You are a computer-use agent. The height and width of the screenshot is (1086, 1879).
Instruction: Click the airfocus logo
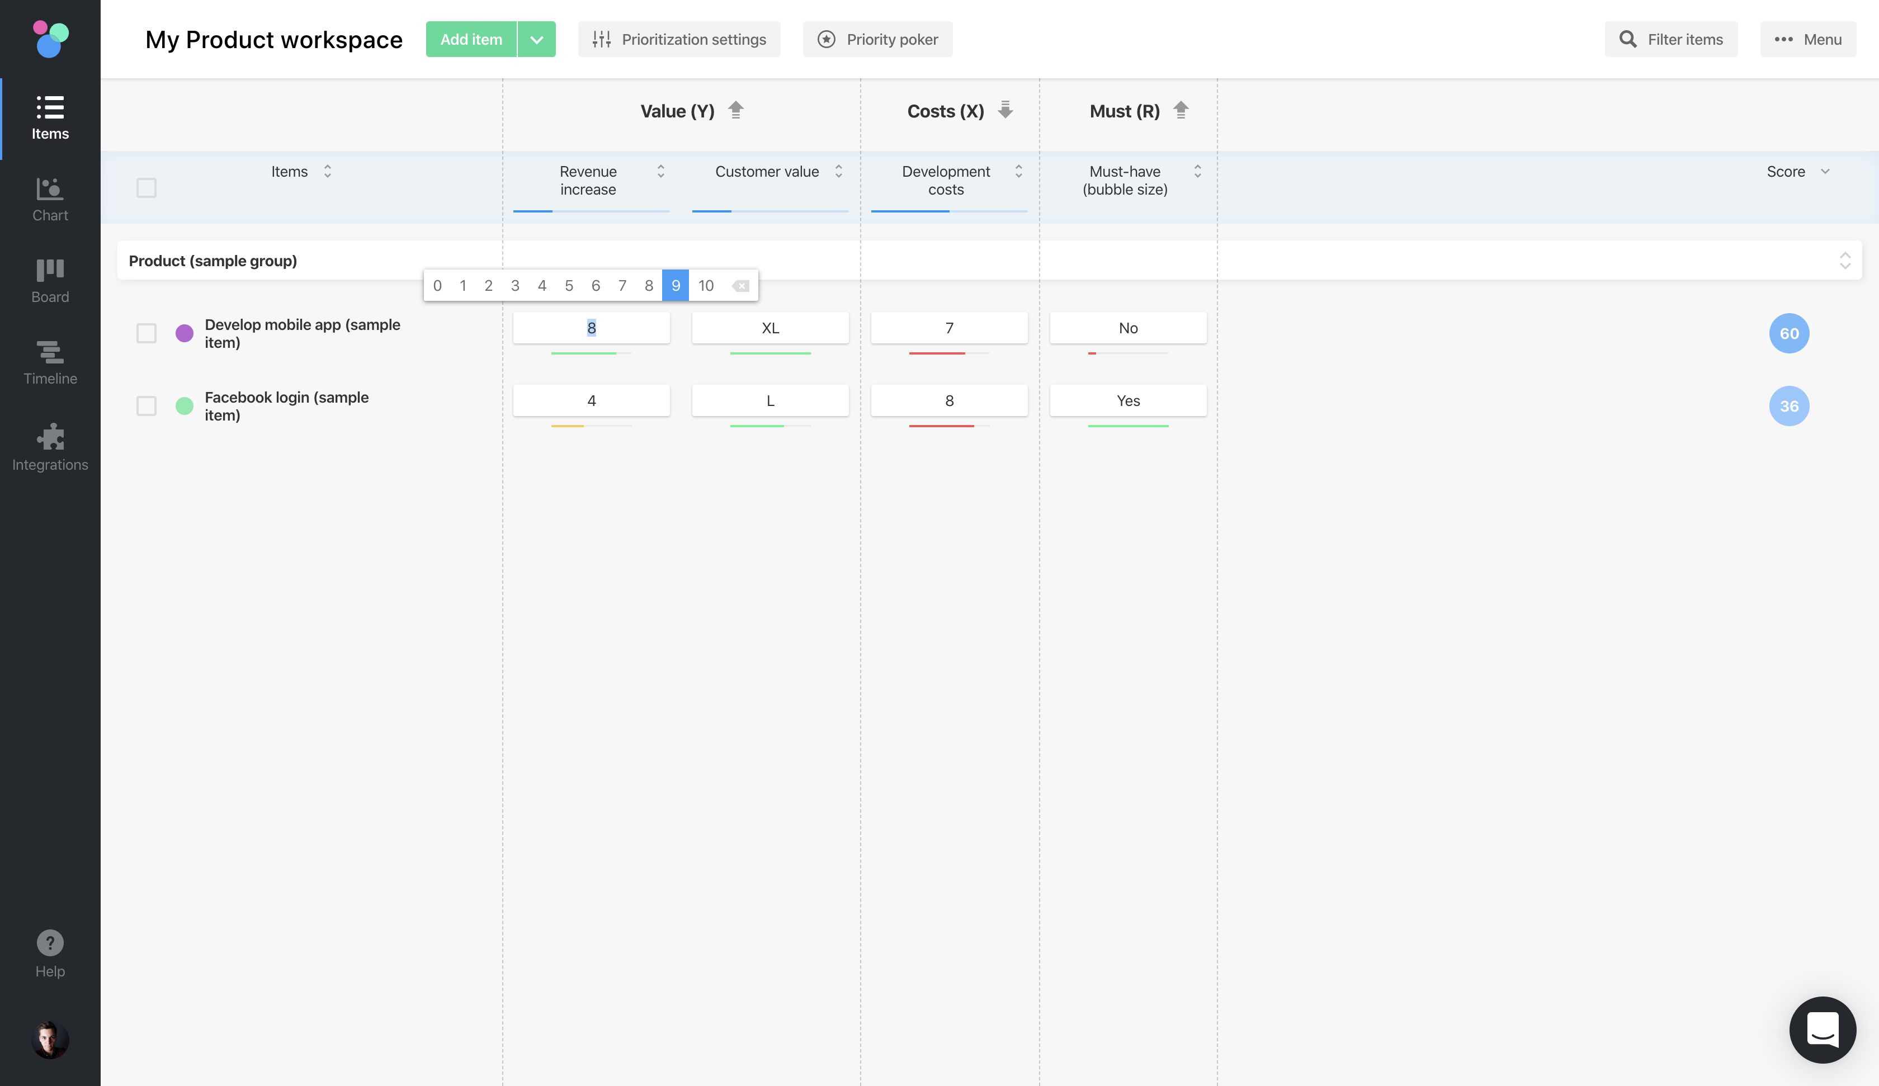pos(49,39)
